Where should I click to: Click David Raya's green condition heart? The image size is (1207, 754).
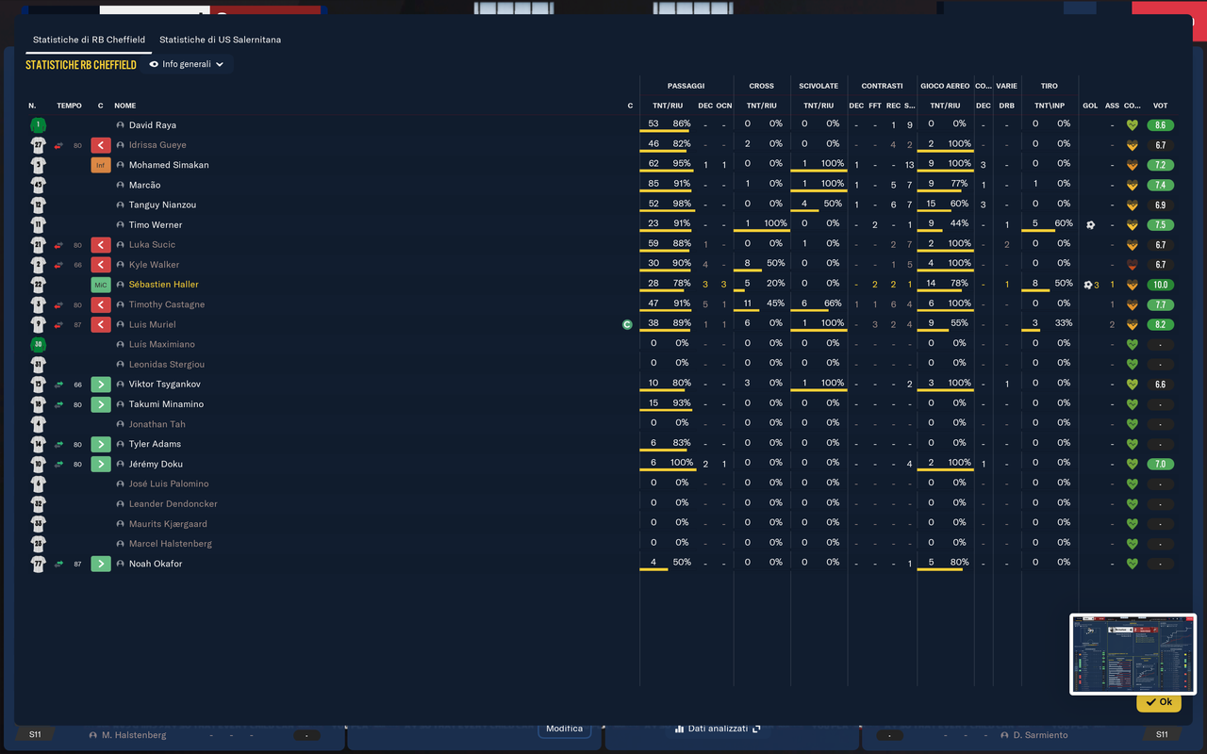pyautogui.click(x=1133, y=125)
